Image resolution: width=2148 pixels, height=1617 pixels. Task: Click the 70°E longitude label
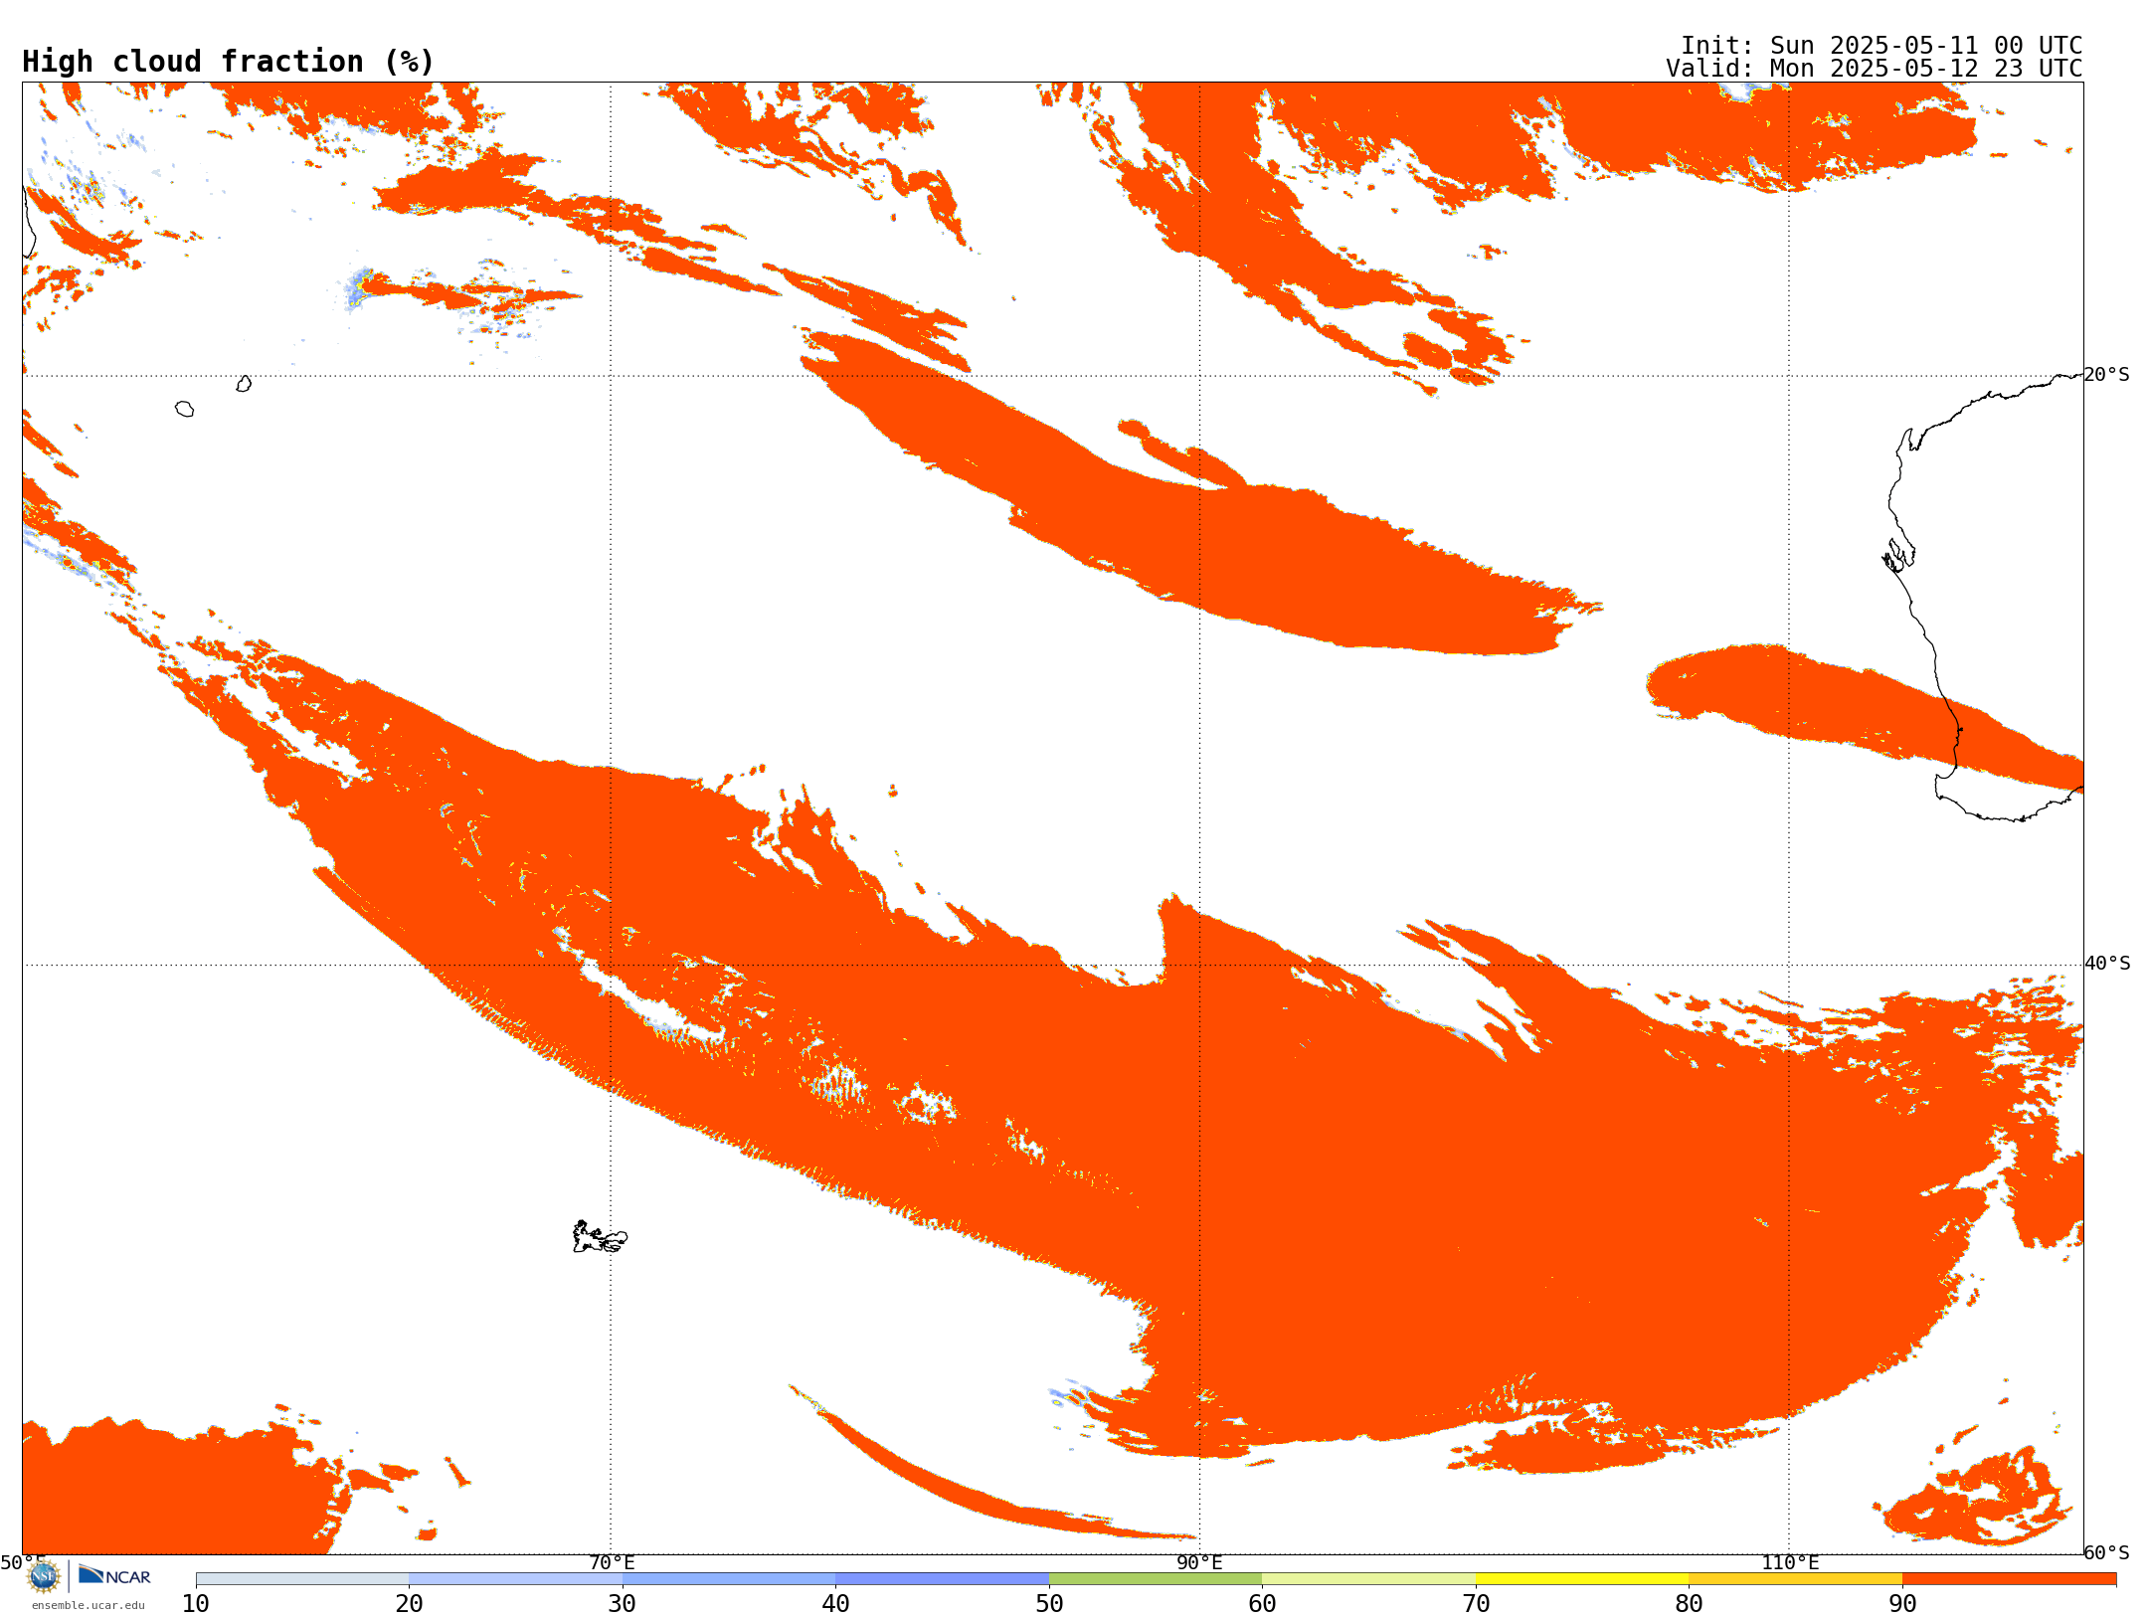pyautogui.click(x=612, y=1562)
